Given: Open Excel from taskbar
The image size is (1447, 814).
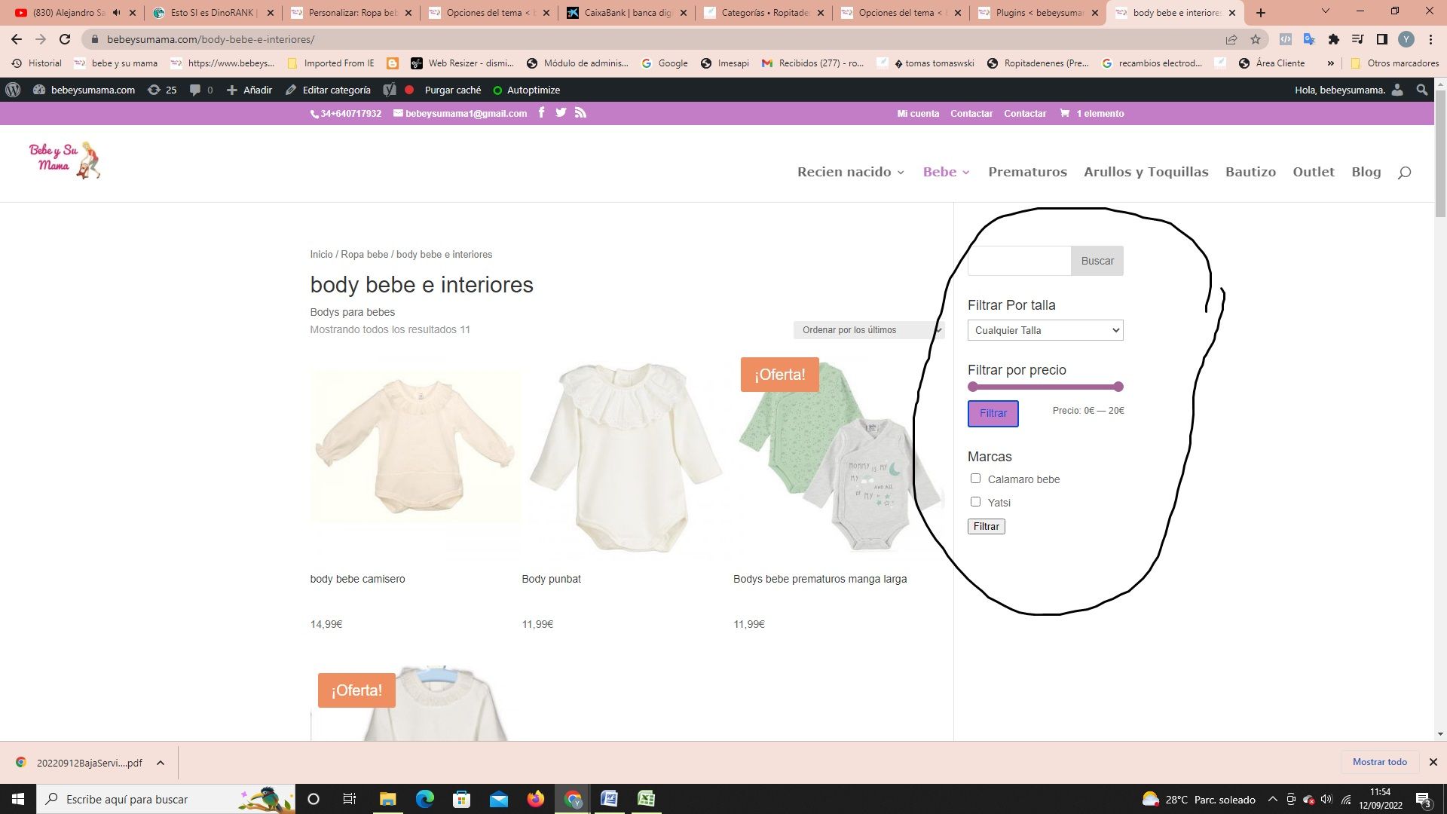Looking at the screenshot, I should [x=646, y=799].
